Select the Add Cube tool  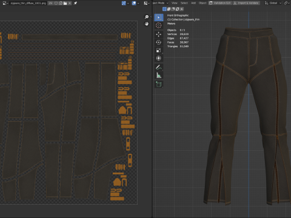coord(159,84)
